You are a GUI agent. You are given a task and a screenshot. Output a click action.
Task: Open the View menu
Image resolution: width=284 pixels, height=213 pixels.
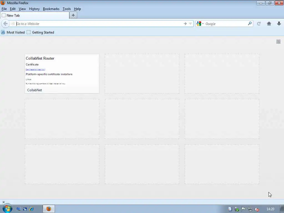point(22,9)
